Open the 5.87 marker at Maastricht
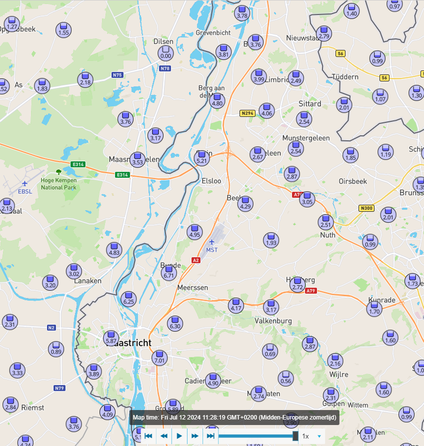The width and height of the screenshot is (424, 446). point(111,339)
